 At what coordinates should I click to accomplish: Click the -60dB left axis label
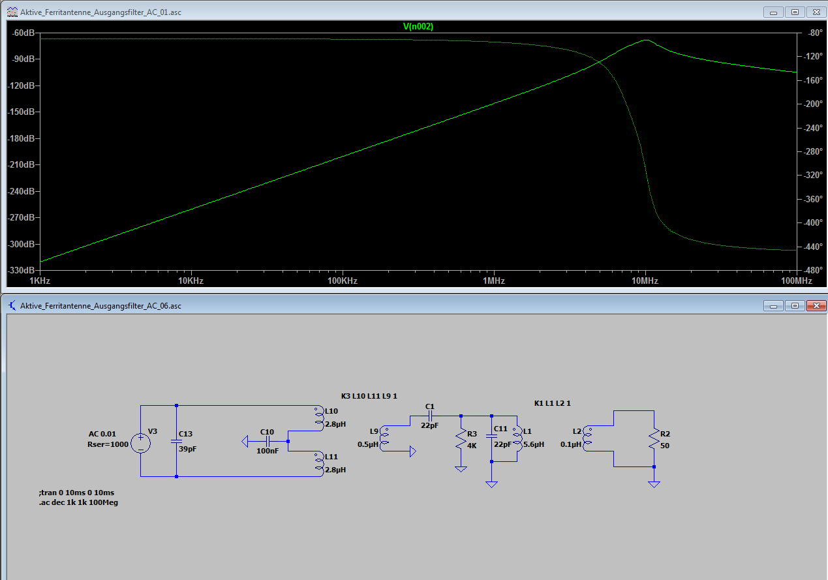pos(24,33)
